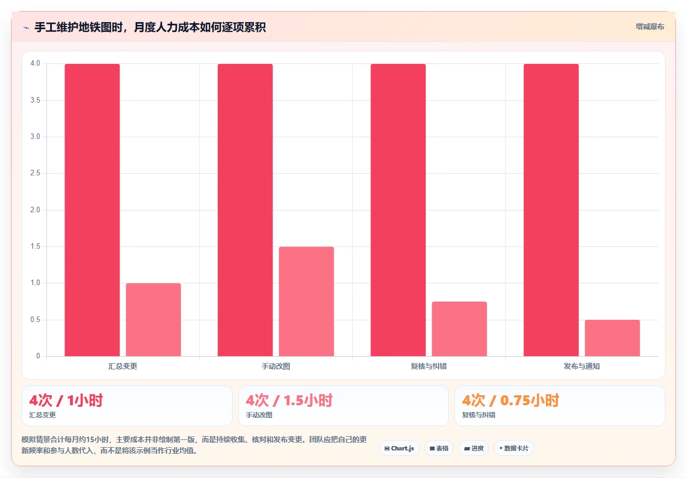Screen dimensions: 687x478
Task: Click the chart title about 月度人力成本
Action: [150, 27]
